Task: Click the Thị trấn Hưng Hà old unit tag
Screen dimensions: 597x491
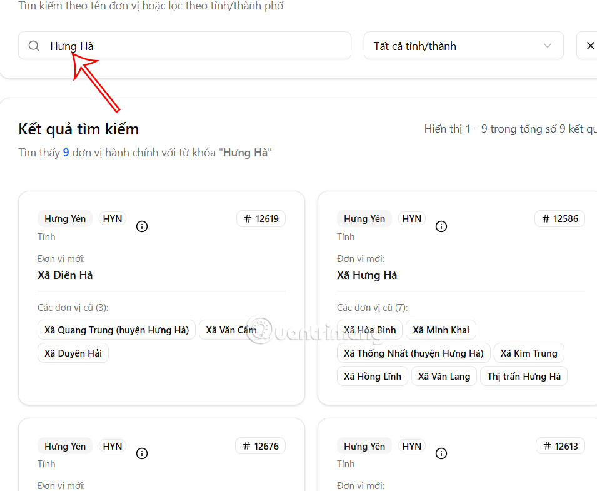Action: 524,376
